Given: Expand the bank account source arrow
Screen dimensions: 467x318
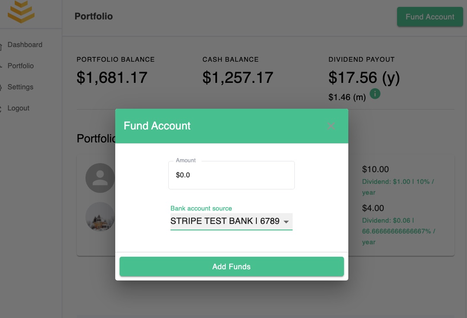Looking at the screenshot, I should 286,221.
